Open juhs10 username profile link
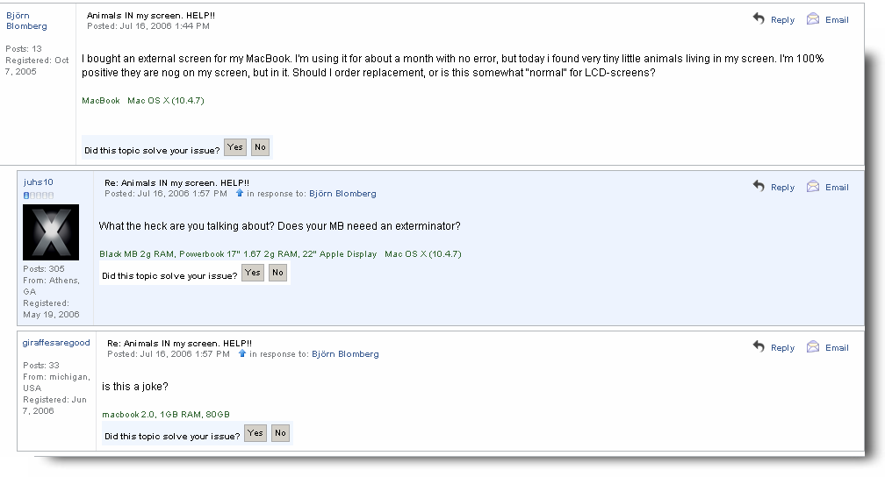Viewport: 885px width, 477px height. pyautogui.click(x=39, y=182)
